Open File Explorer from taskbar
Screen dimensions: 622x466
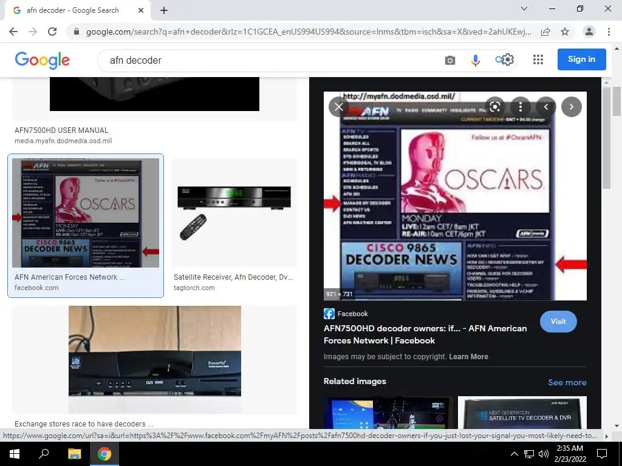click(74, 454)
